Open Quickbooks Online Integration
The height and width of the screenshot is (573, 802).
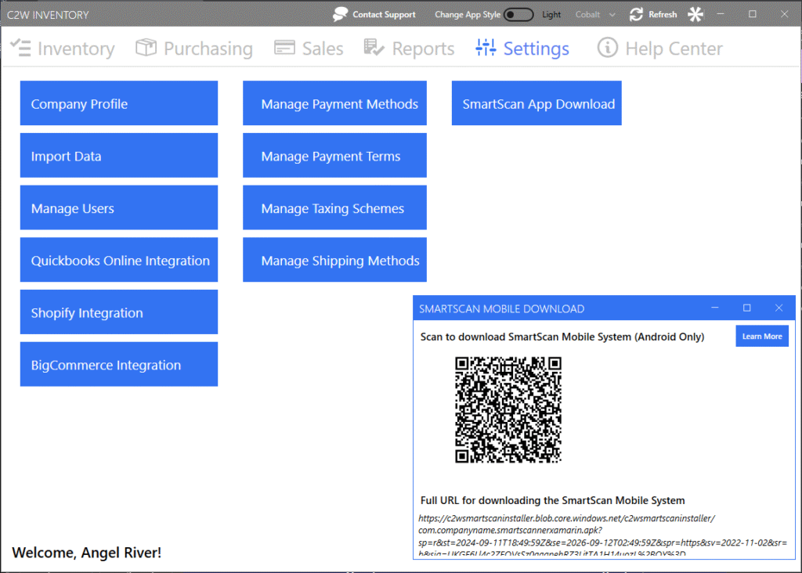click(119, 260)
